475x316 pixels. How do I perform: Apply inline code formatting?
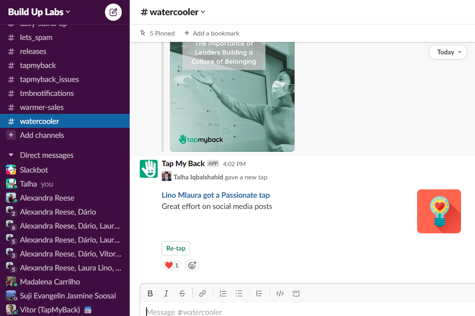[280, 293]
